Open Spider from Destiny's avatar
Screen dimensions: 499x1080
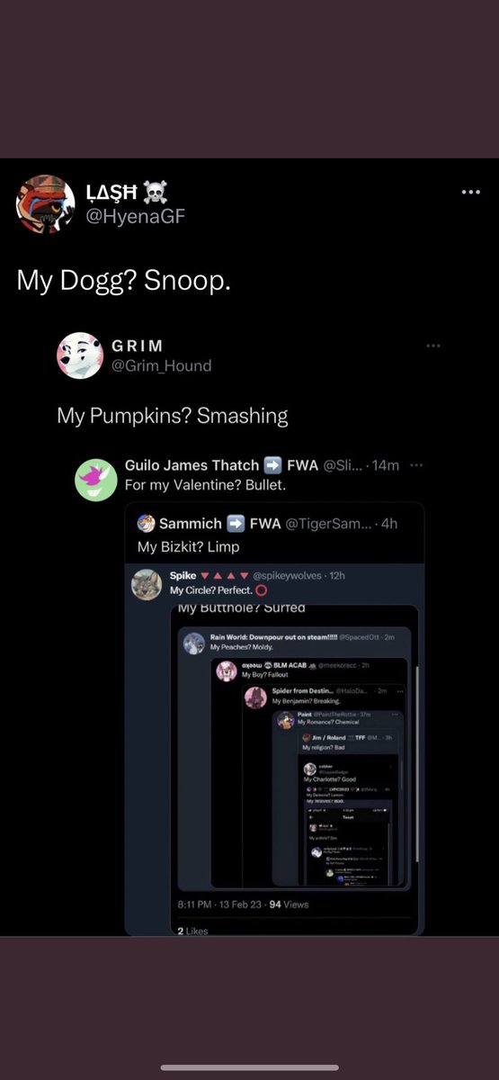[256, 697]
